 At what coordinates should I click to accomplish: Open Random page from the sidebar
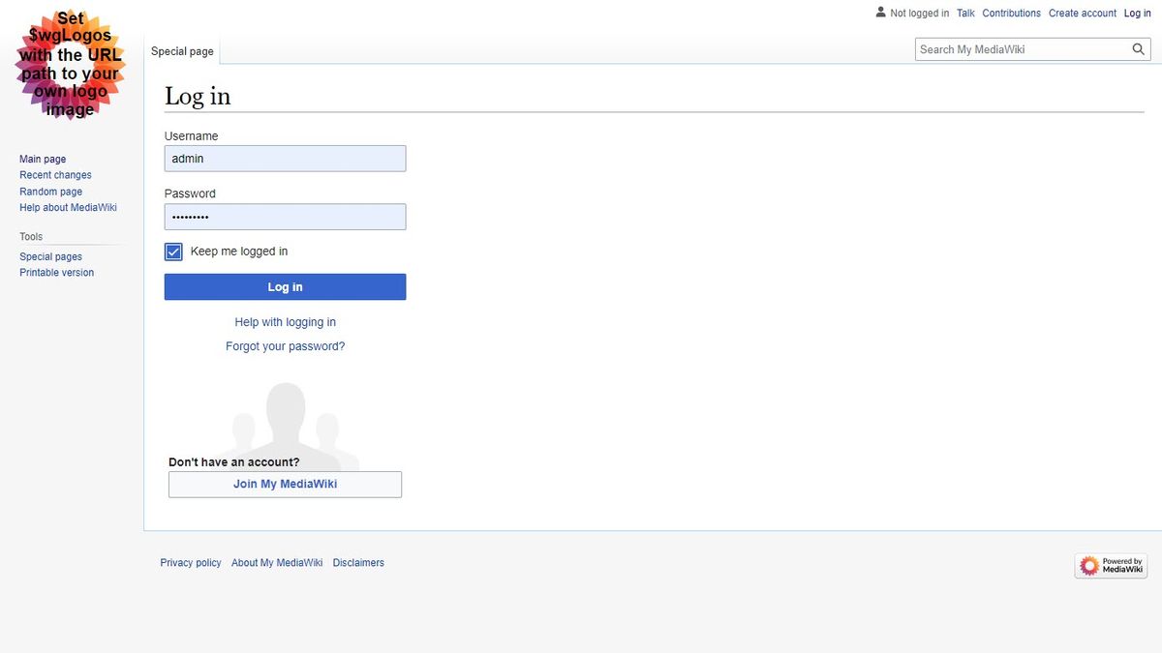pyautogui.click(x=50, y=191)
